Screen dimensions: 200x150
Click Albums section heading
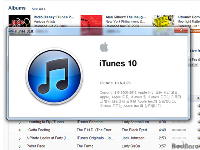pyautogui.click(x=17, y=8)
